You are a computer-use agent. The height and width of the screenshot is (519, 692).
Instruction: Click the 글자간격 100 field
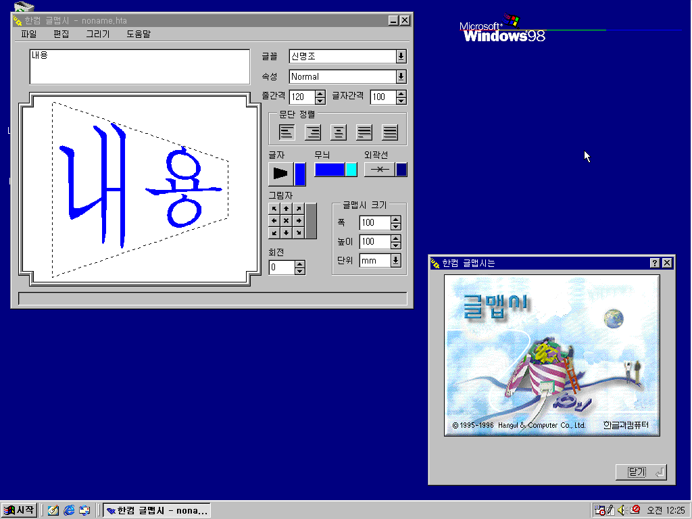383,97
